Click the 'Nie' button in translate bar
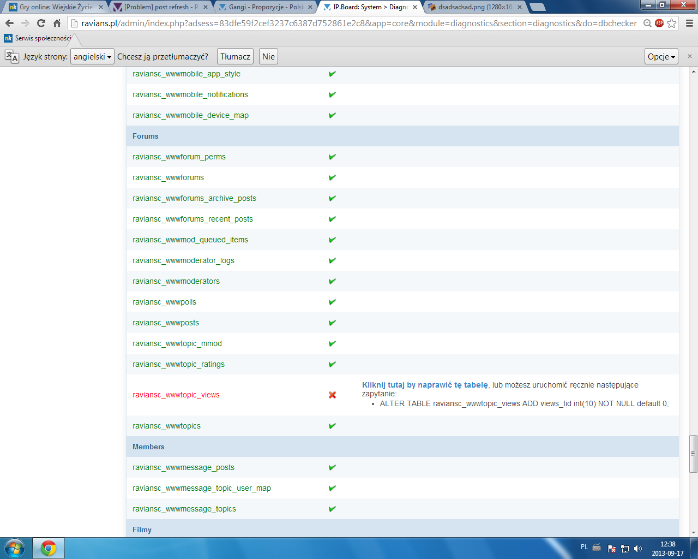This screenshot has width=698, height=559. click(268, 57)
